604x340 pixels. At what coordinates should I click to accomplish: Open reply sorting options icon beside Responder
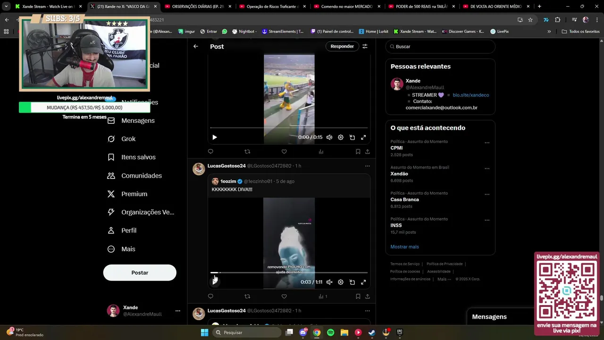(x=365, y=46)
